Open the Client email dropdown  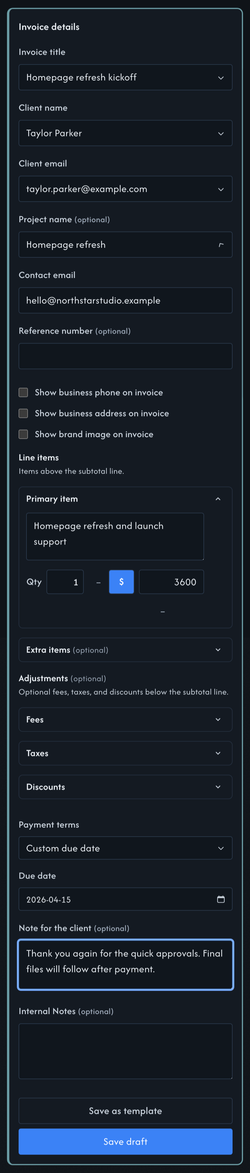[220, 189]
